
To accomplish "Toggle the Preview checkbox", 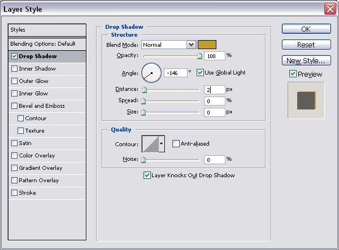I will (293, 74).
